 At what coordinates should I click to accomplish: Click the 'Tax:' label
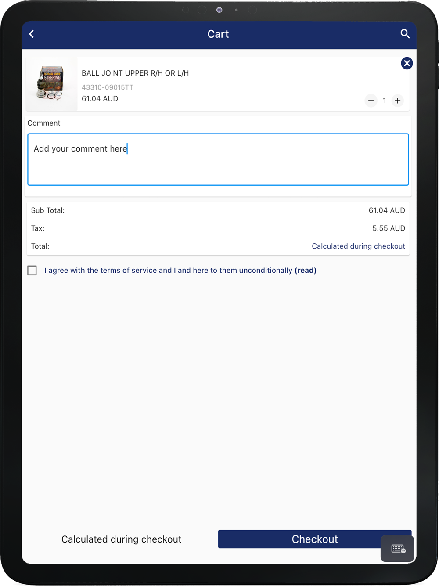(x=38, y=228)
